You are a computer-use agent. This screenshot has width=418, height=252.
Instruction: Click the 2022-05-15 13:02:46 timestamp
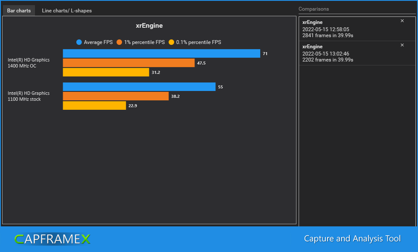point(325,54)
